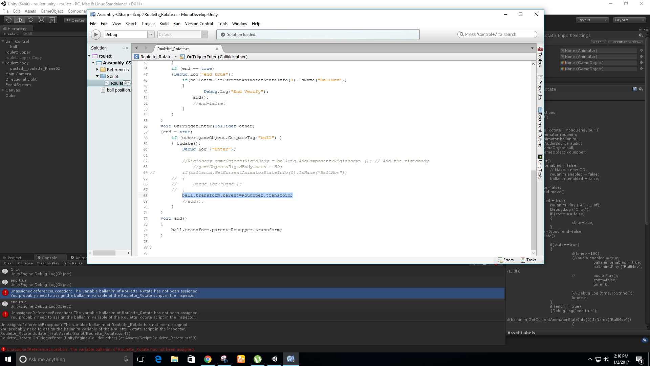Navigate forward in MonoDevelop document history

[146, 48]
